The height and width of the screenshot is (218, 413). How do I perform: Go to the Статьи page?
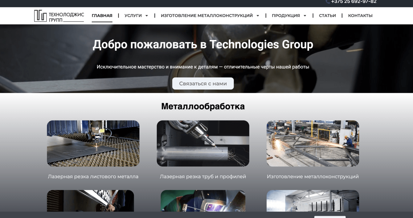click(327, 16)
